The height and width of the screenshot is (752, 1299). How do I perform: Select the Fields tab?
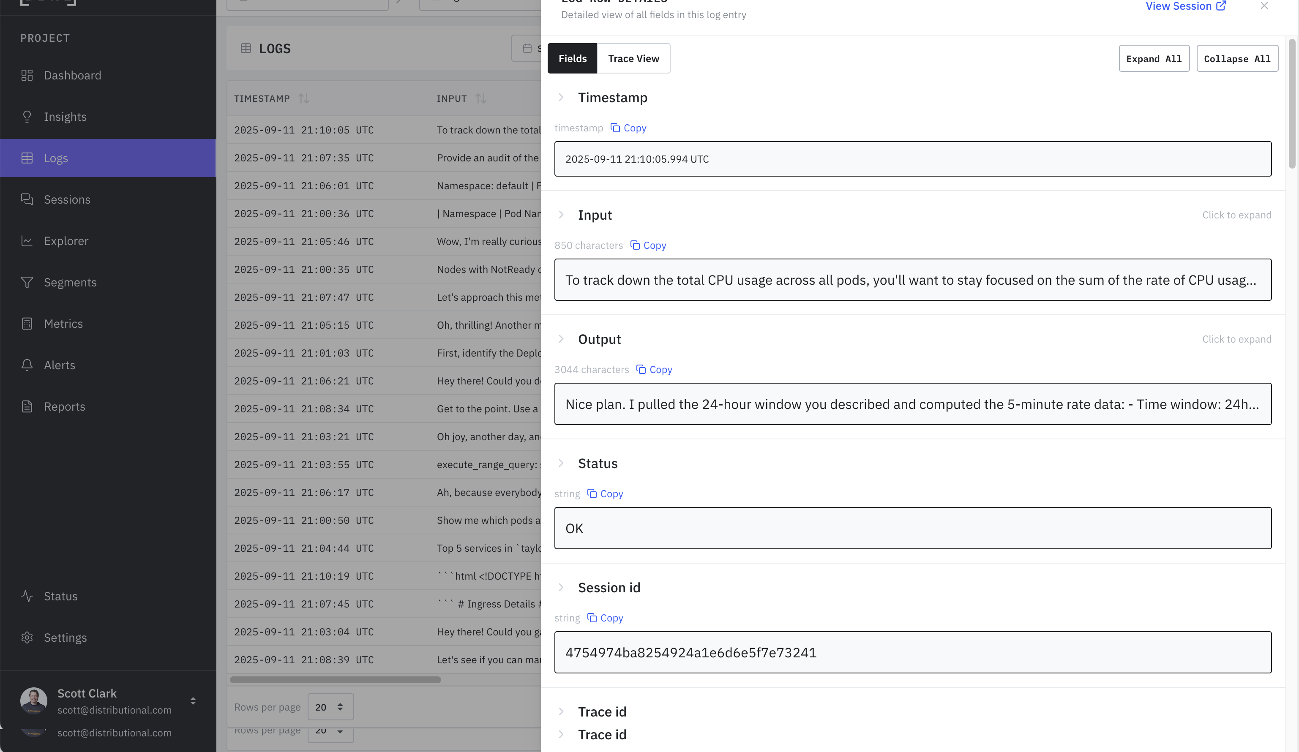572,59
